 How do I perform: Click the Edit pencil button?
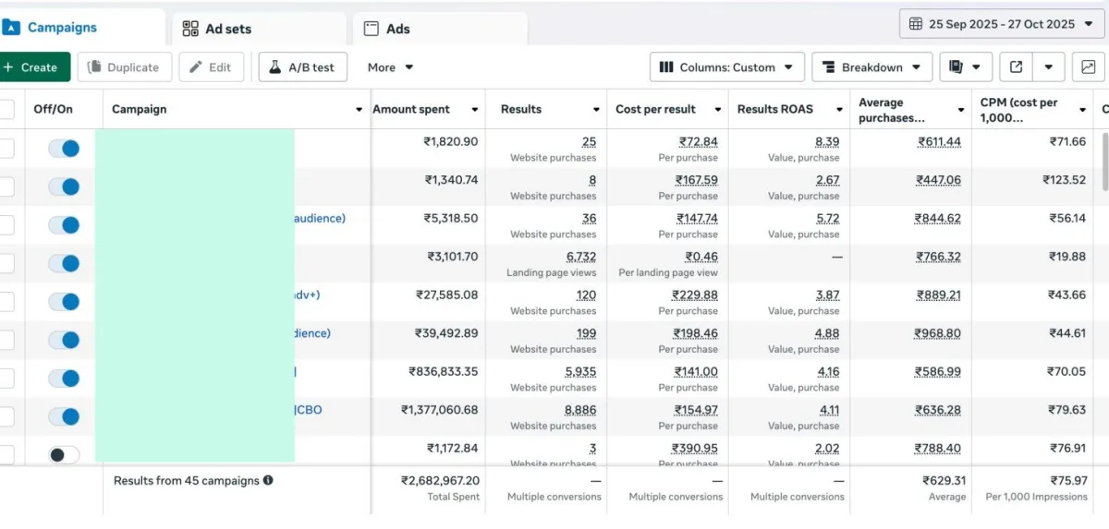[x=211, y=67]
